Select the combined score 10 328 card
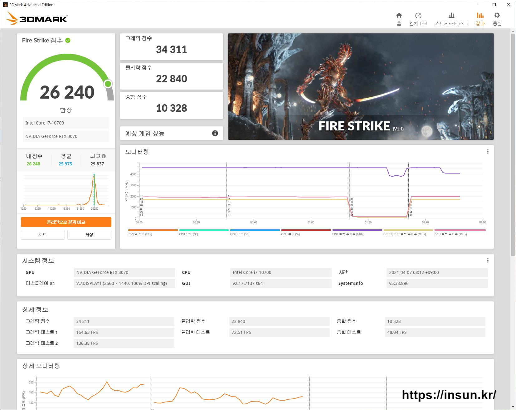 pos(172,105)
